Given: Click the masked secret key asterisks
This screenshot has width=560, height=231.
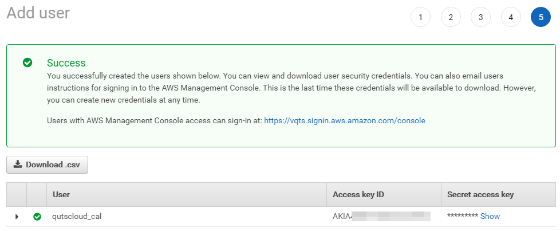Looking at the screenshot, I should pyautogui.click(x=462, y=217).
